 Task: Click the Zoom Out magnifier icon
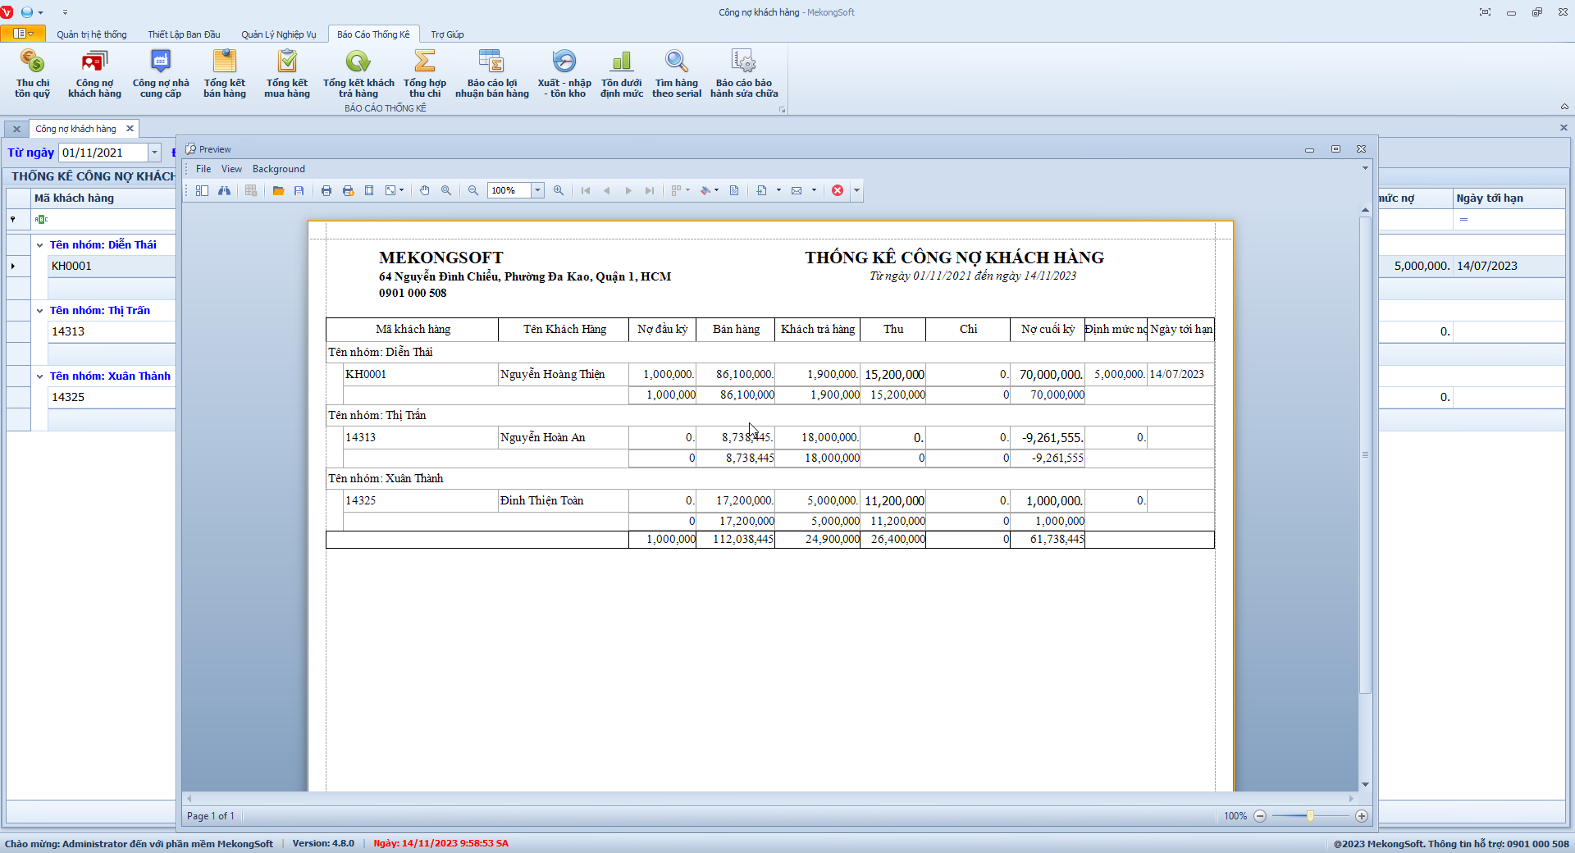click(x=473, y=190)
